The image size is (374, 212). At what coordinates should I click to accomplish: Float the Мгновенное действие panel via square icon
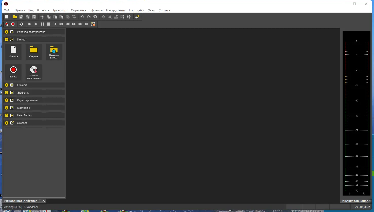(40, 201)
